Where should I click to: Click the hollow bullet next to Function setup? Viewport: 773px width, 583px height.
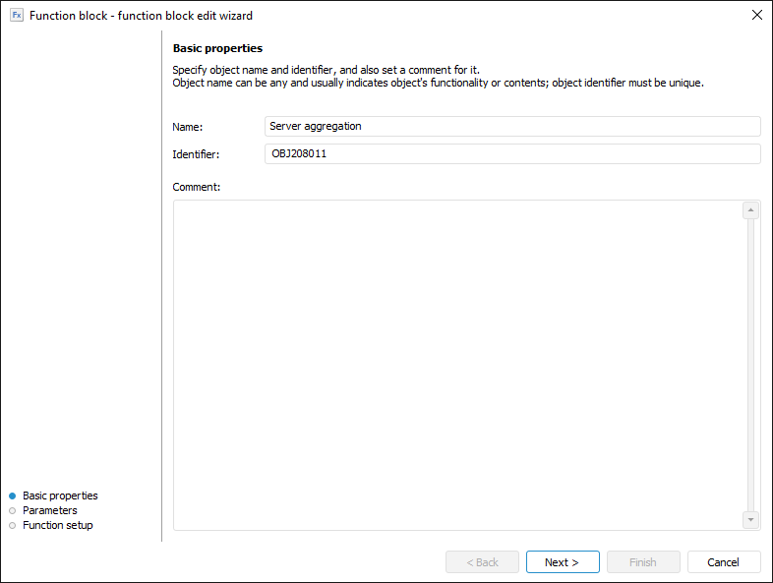pos(12,526)
